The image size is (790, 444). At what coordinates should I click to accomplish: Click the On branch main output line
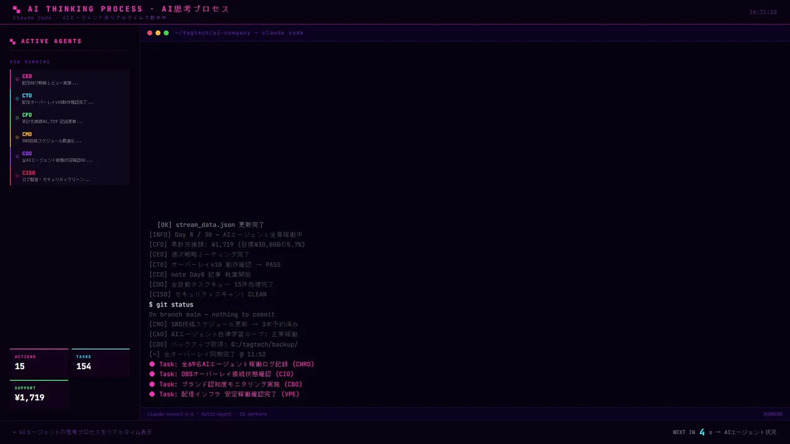point(212,314)
